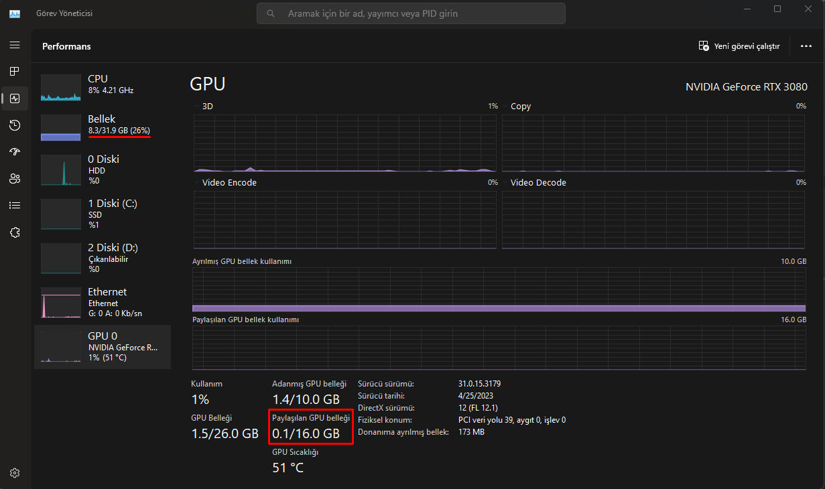Click the search box at top
Viewport: 825px width, 489px height.
click(411, 13)
